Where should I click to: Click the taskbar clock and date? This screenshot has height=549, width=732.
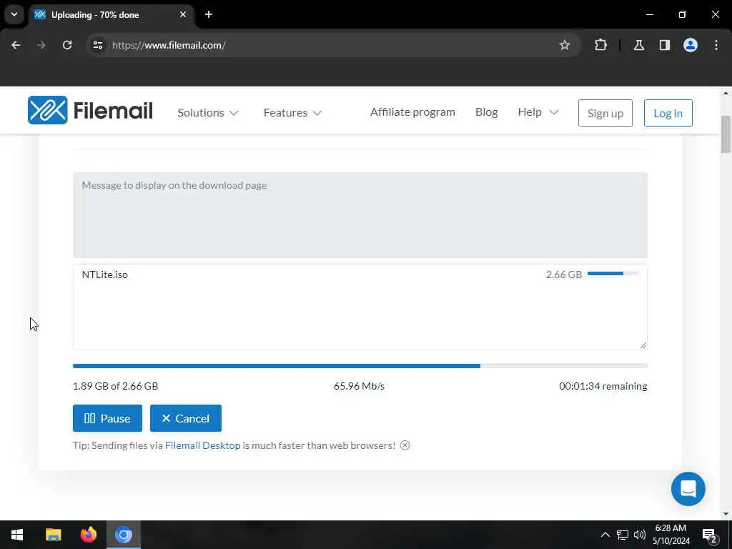pyautogui.click(x=671, y=535)
